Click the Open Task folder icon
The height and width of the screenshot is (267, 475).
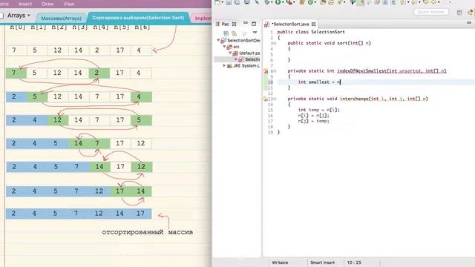tap(331, 2)
